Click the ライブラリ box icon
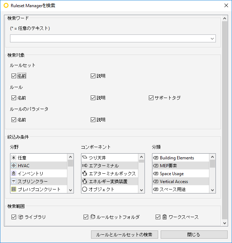The height and width of the screenshot is (243, 232). [20, 217]
